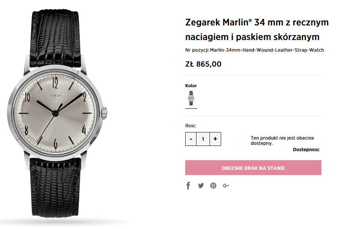Share product on Google Plus
The height and width of the screenshot is (229, 348).
(x=226, y=186)
